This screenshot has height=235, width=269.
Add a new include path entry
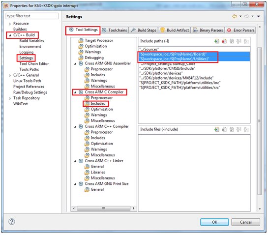point(217,41)
